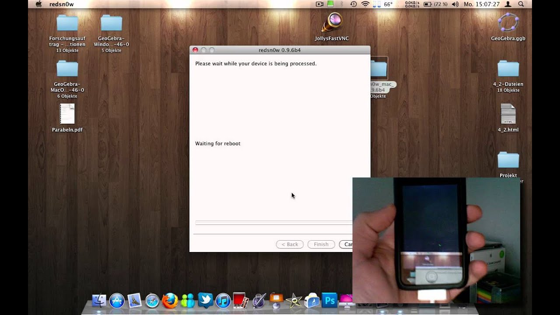Click the redsn0w progress bar
The width and height of the screenshot is (560, 315).
(x=274, y=223)
